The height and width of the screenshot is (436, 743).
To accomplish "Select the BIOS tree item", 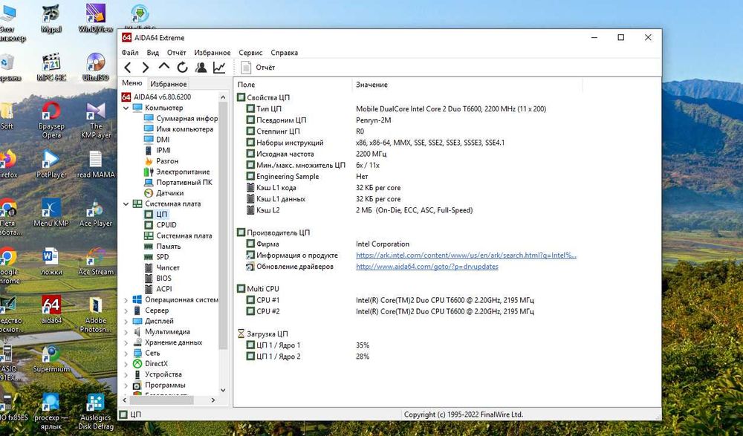I will pyautogui.click(x=158, y=279).
